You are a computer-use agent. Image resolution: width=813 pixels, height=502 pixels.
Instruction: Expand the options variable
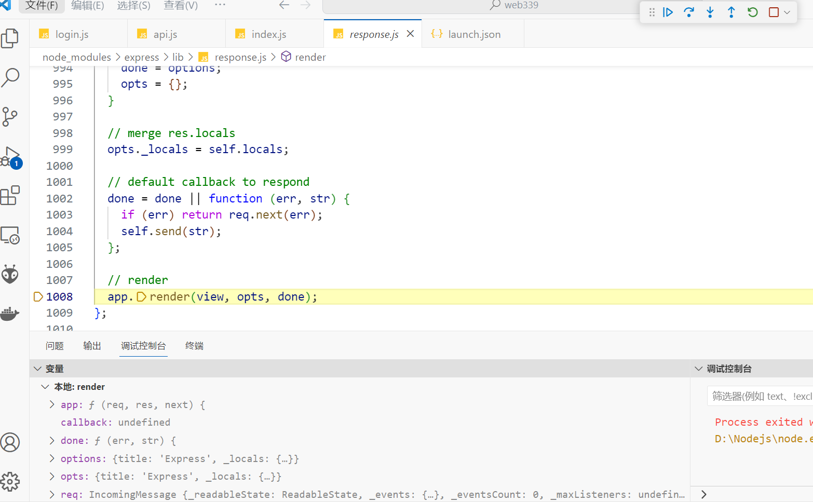[x=52, y=458]
